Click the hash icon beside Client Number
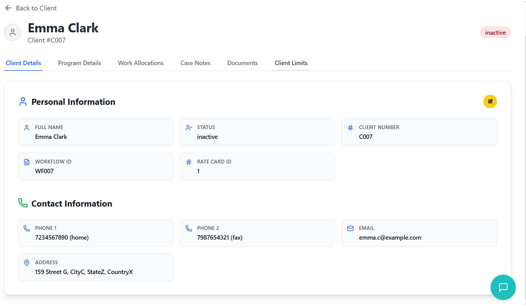Screen dimensions: 526x307 [350, 128]
